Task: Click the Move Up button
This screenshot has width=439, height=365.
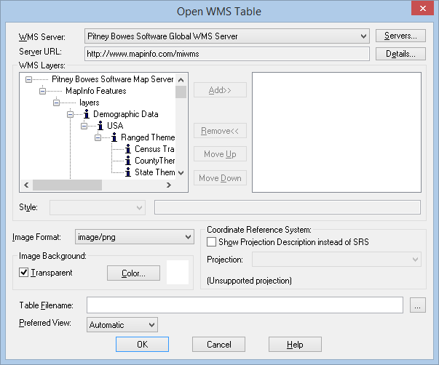Action: [x=220, y=154]
